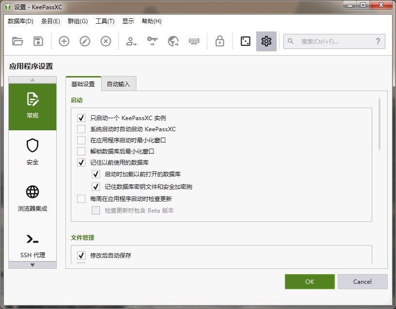This screenshot has width=396, height=309.
Task: Switch to the 自动输入 tab
Action: coord(118,84)
